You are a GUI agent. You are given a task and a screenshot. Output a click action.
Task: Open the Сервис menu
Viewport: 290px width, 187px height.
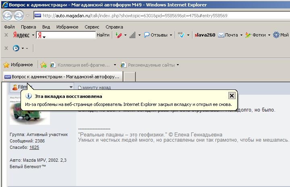92,27
